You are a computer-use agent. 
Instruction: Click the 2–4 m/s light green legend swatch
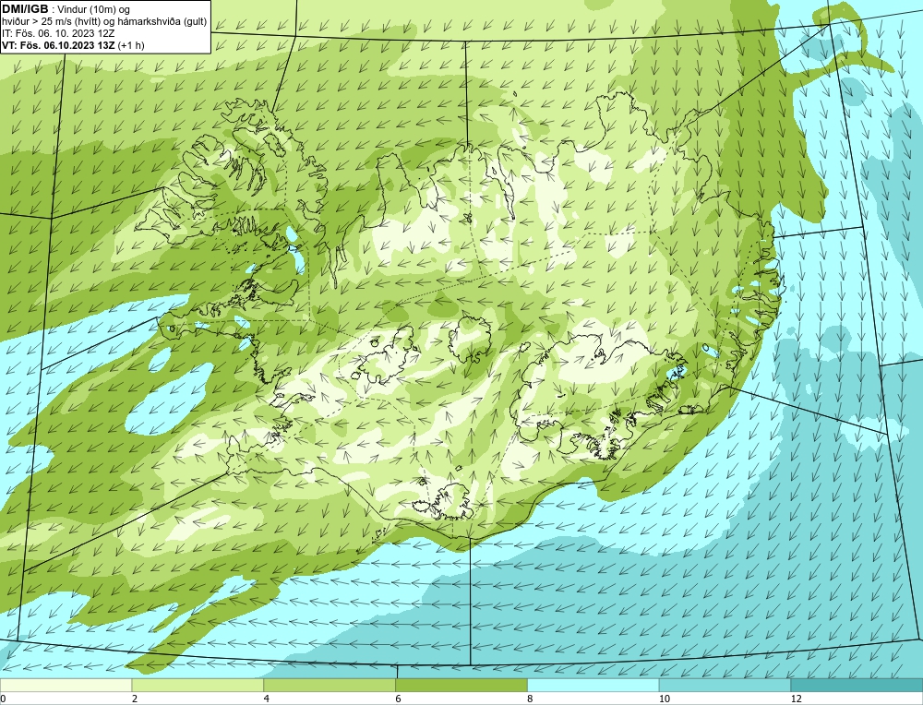click(x=198, y=685)
